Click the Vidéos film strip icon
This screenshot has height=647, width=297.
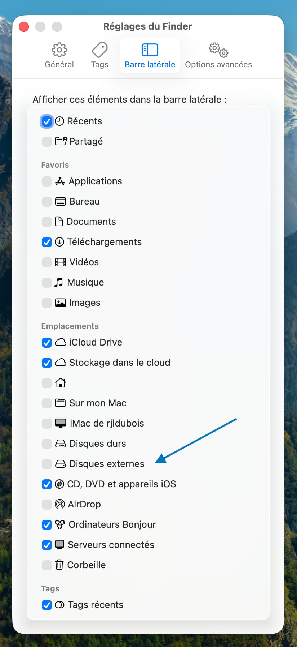[60, 262]
